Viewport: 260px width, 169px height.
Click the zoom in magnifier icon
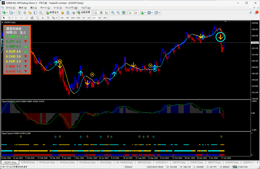(x=113, y=12)
